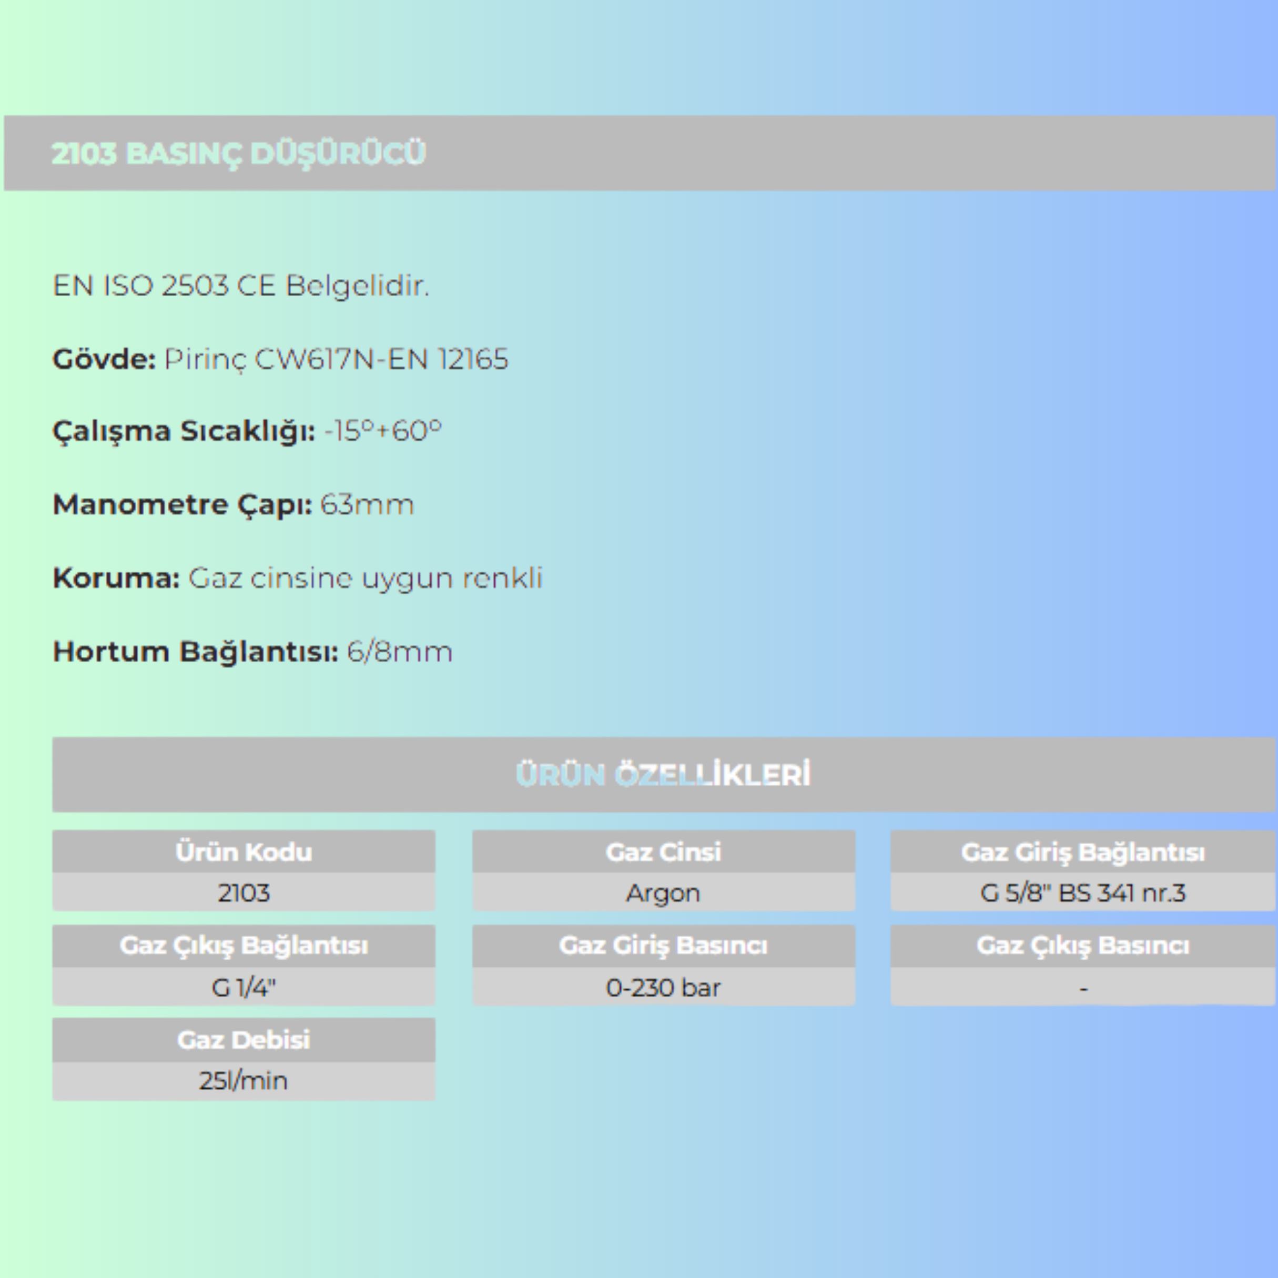Select the 0-230 bar pressure value

pos(664,988)
